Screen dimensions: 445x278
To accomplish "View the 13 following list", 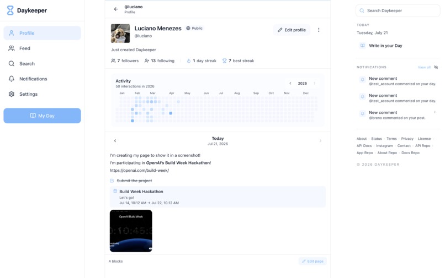I will click(160, 61).
